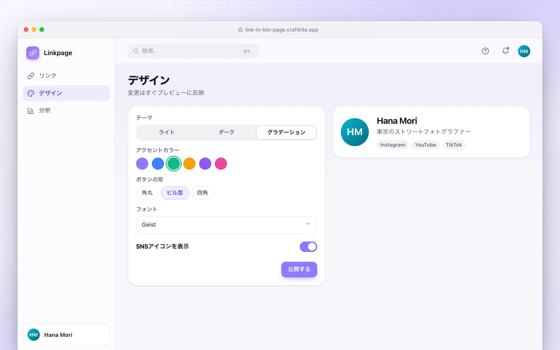
Task: Focus the 検索 search field
Action: point(193,51)
